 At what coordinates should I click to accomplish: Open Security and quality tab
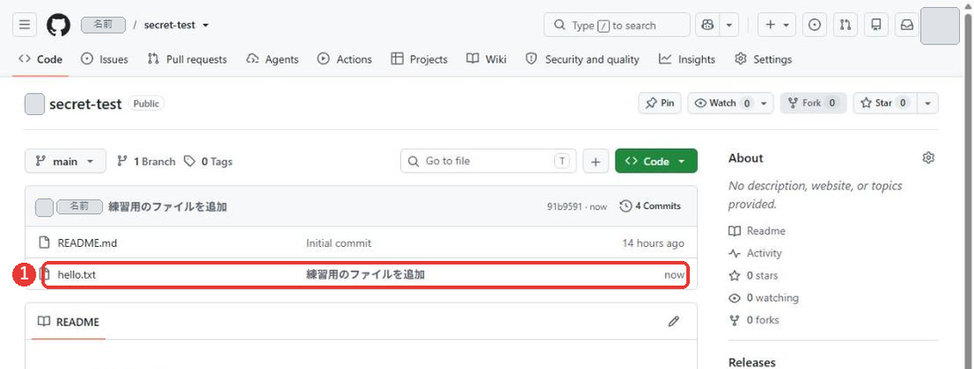pyautogui.click(x=582, y=59)
